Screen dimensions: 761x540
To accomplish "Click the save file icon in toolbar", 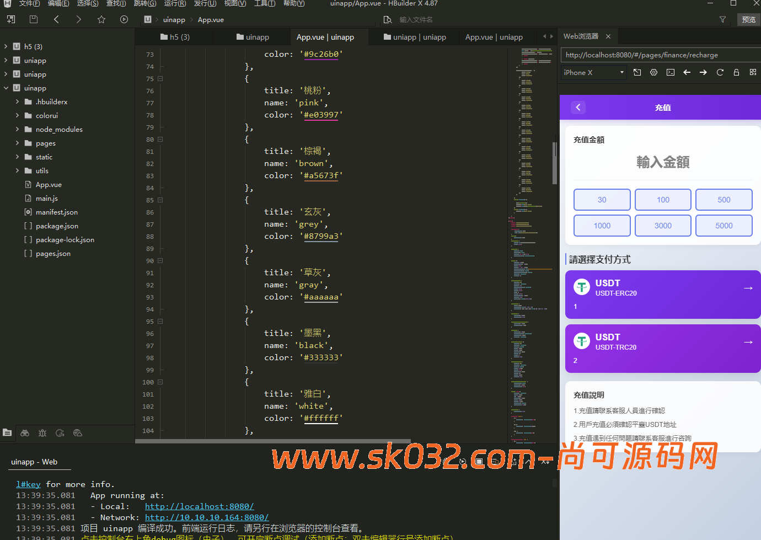I will click(34, 19).
